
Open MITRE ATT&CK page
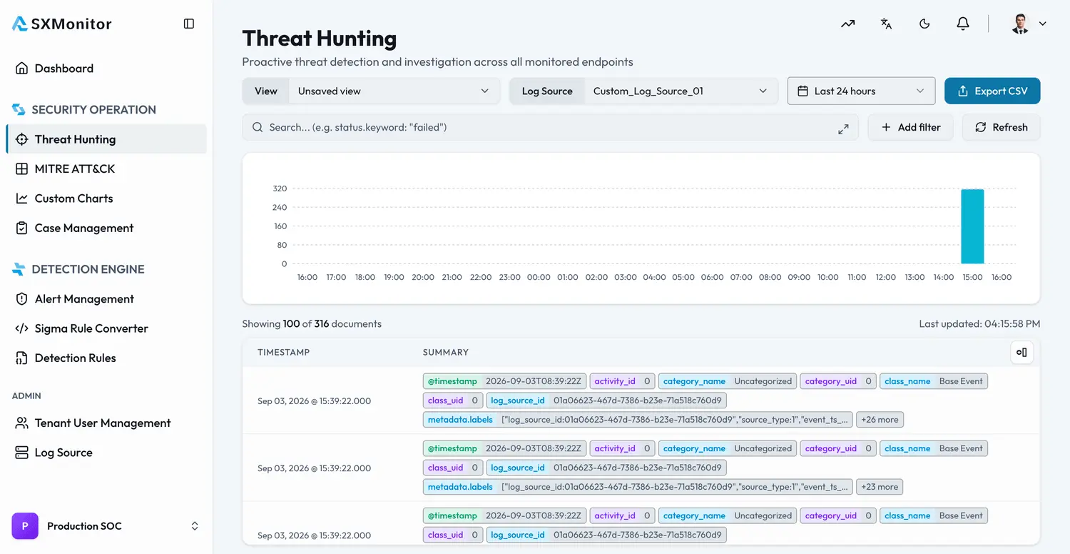(x=106, y=169)
